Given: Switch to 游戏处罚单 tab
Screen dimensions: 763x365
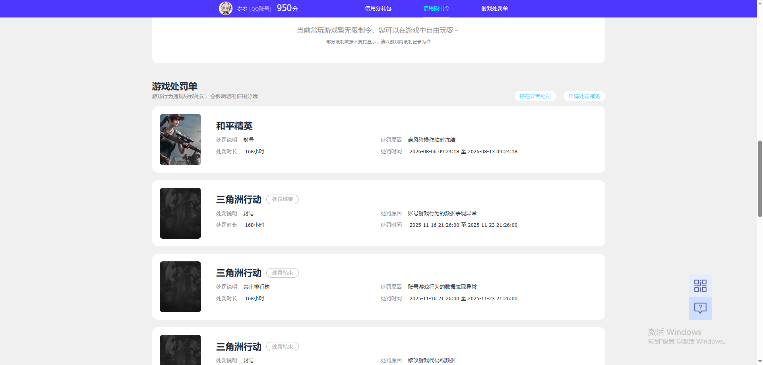Looking at the screenshot, I should tap(495, 8).
